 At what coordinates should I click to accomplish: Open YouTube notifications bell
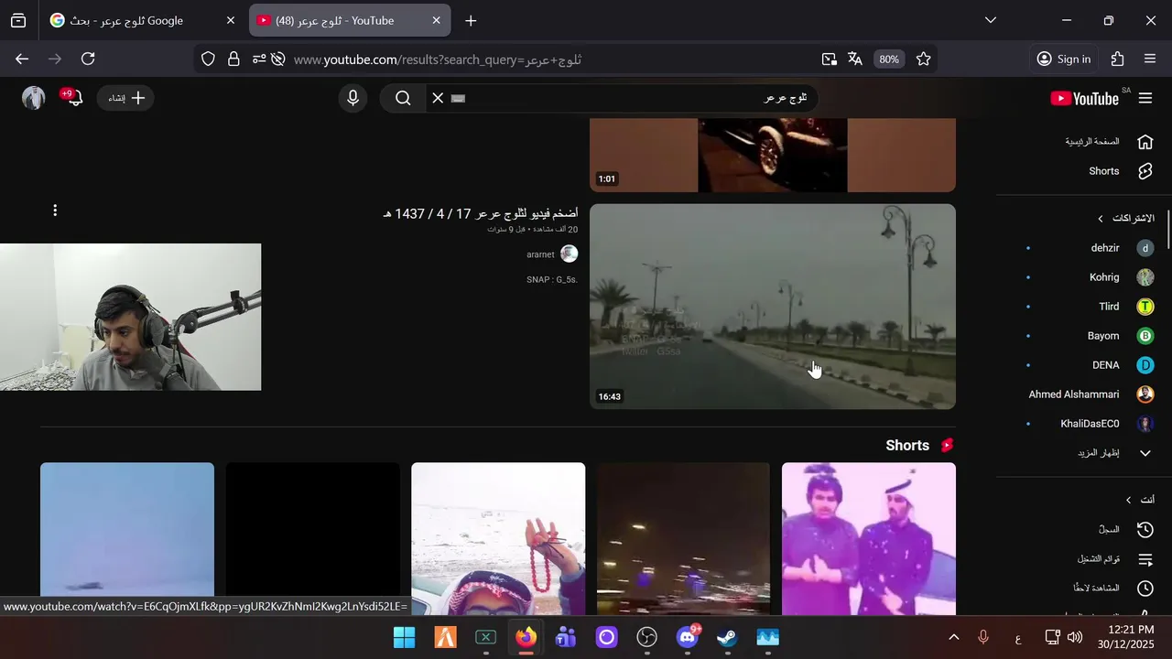74,97
